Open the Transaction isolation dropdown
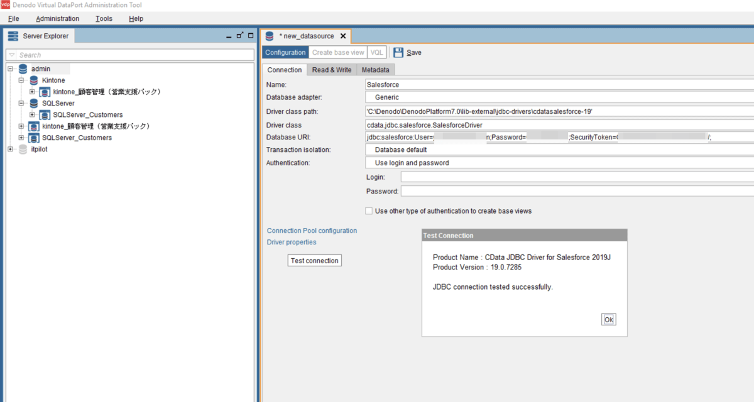Screen dimensions: 754x402 click(559, 150)
